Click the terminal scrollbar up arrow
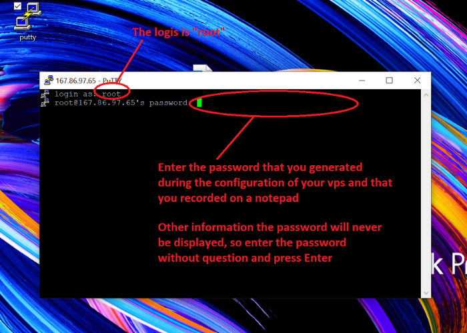 point(426,95)
